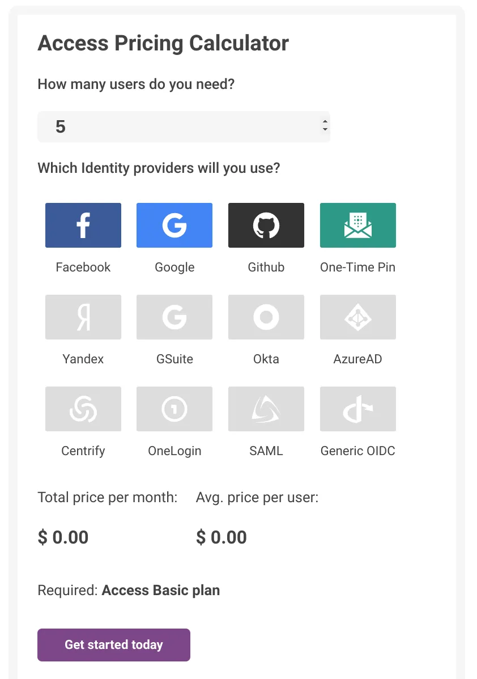Click the Okta identity provider icon
The width and height of the screenshot is (477, 679).
(x=266, y=317)
